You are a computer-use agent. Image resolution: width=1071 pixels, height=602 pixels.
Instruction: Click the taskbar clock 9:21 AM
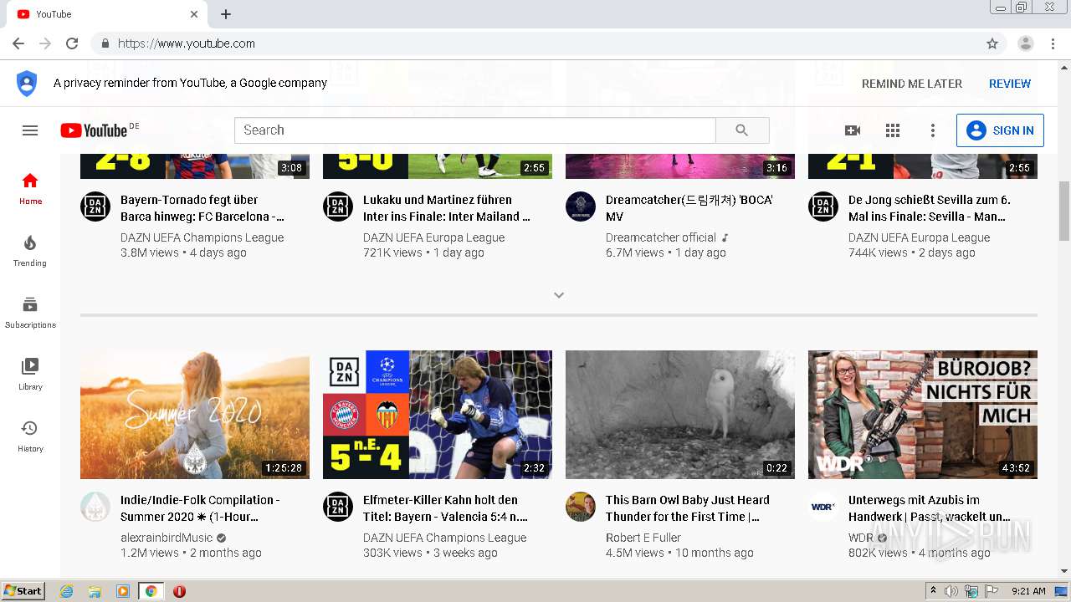click(1028, 591)
